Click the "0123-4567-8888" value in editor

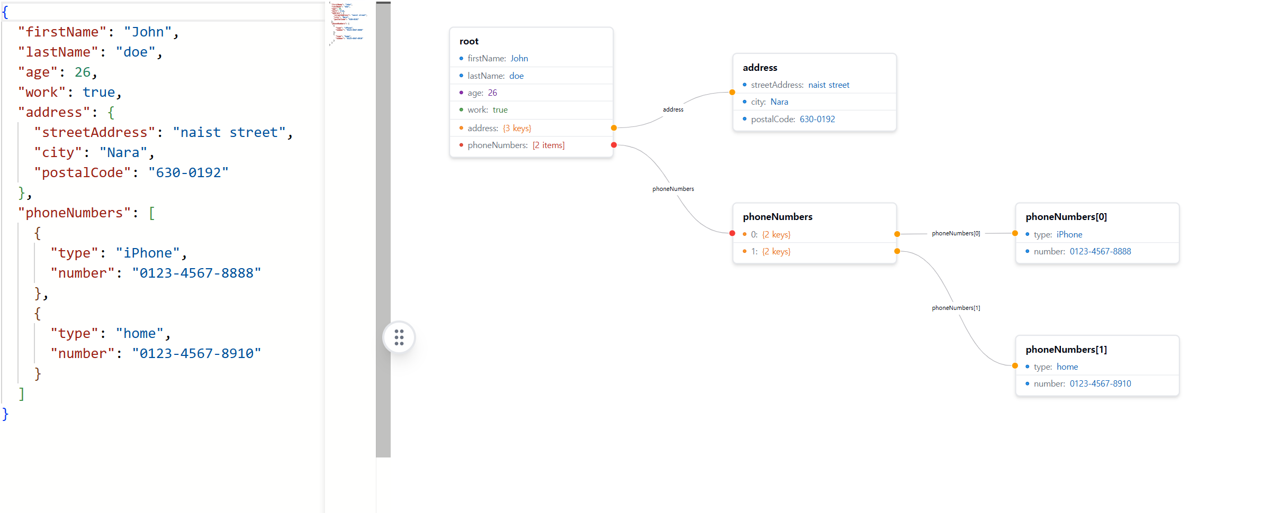196,273
